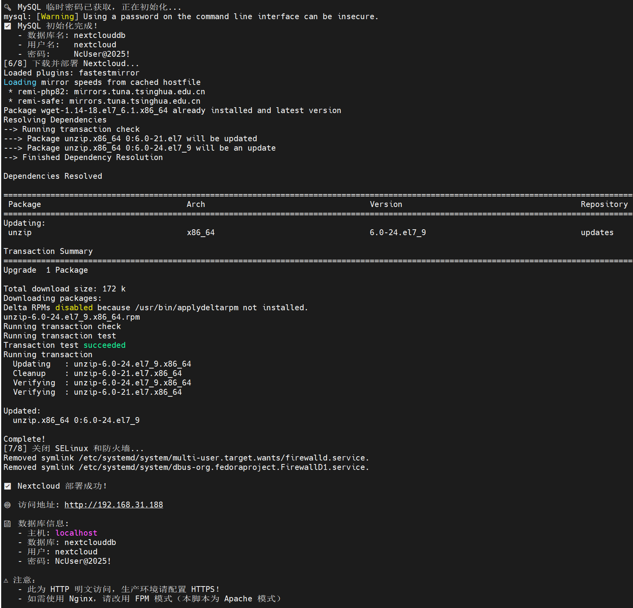The width and height of the screenshot is (633, 608).
Task: Open the http://192.168.31.188 access link
Action: tap(114, 505)
